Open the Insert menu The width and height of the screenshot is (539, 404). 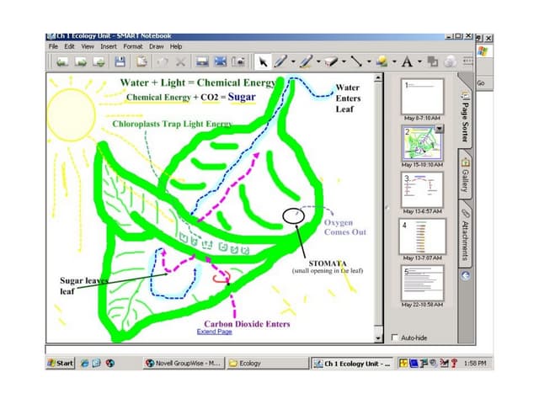(x=109, y=46)
